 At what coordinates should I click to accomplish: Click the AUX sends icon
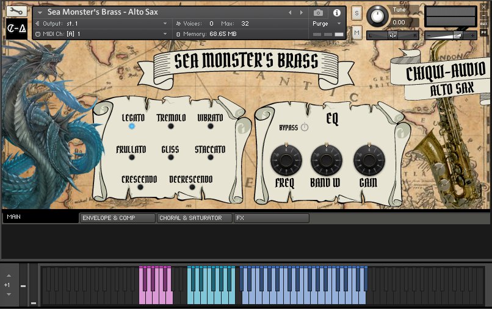pos(484,24)
